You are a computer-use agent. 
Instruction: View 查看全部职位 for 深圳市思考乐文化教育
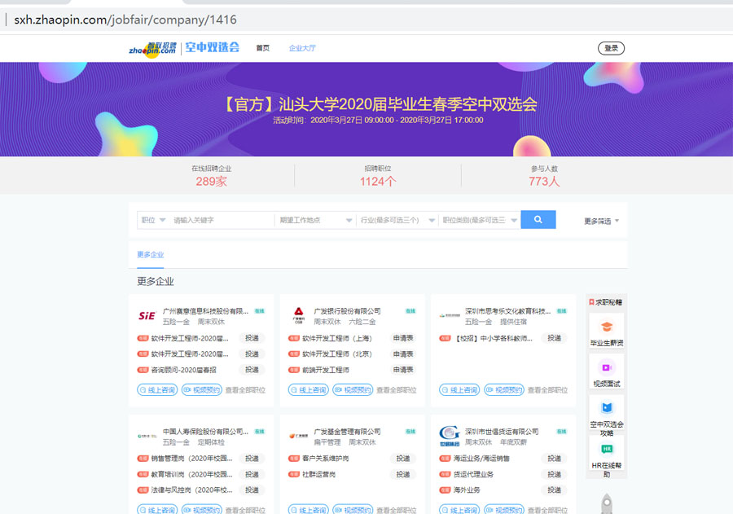tap(547, 390)
